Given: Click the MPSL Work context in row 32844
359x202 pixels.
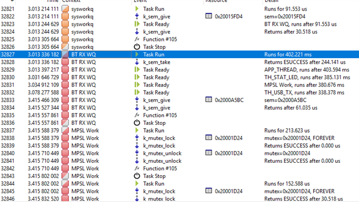Looking at the screenshot, I should coord(85,184).
